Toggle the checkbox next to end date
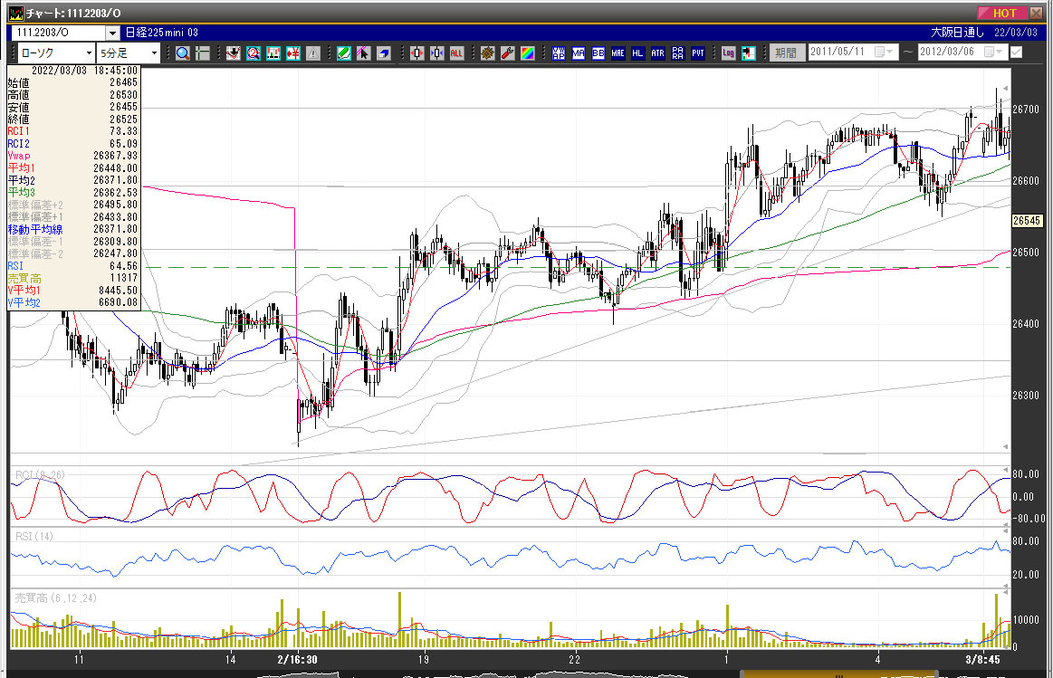 coord(1016,53)
